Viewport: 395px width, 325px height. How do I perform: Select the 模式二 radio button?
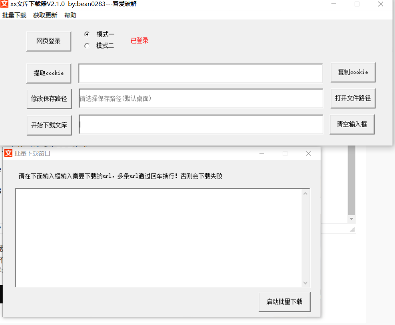pyautogui.click(x=87, y=45)
